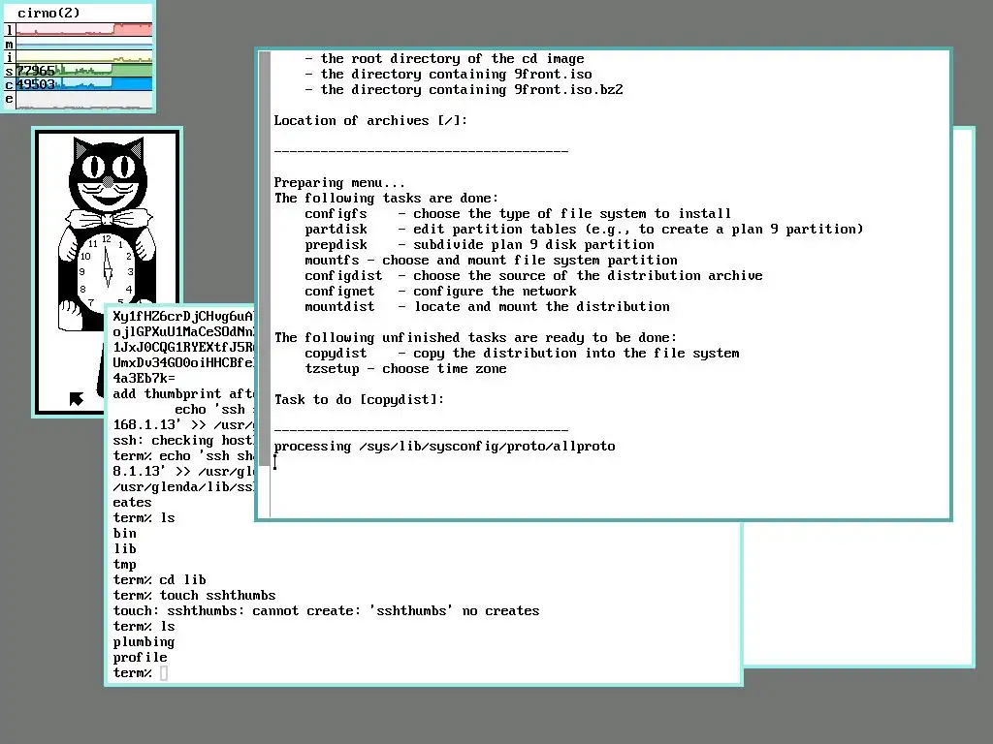Bring the blank window behind the installer forward
This screenshot has height=744, width=993.
[x=857, y=595]
